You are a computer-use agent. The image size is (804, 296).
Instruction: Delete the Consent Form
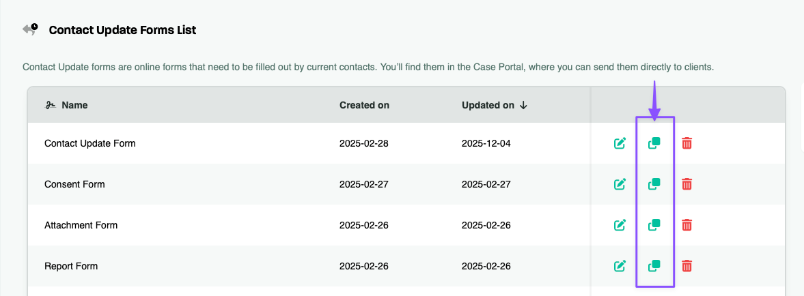687,184
